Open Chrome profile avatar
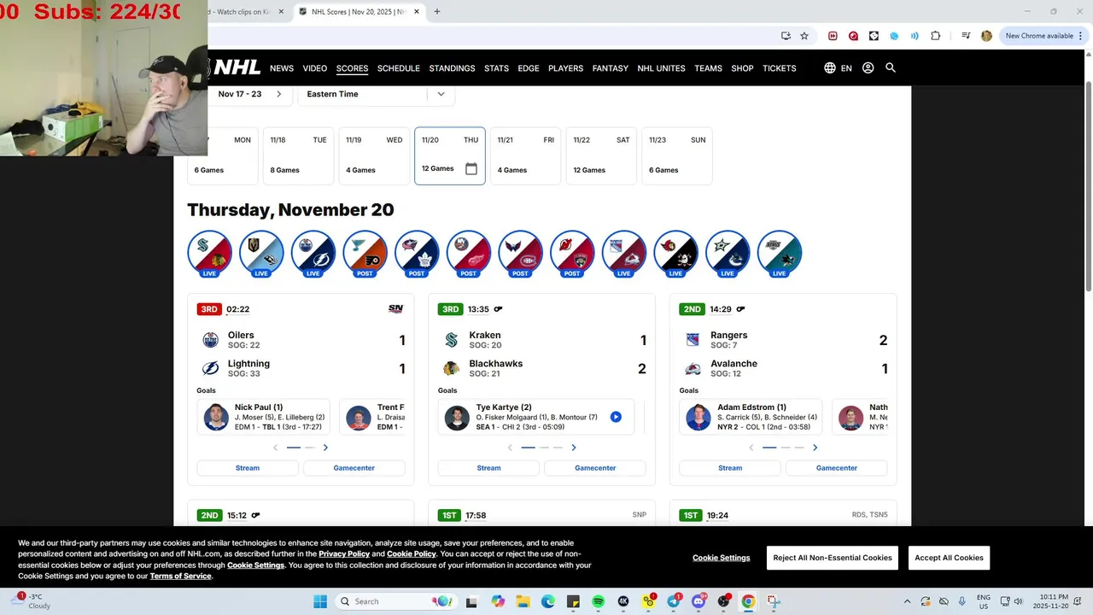The image size is (1093, 615). (x=986, y=36)
